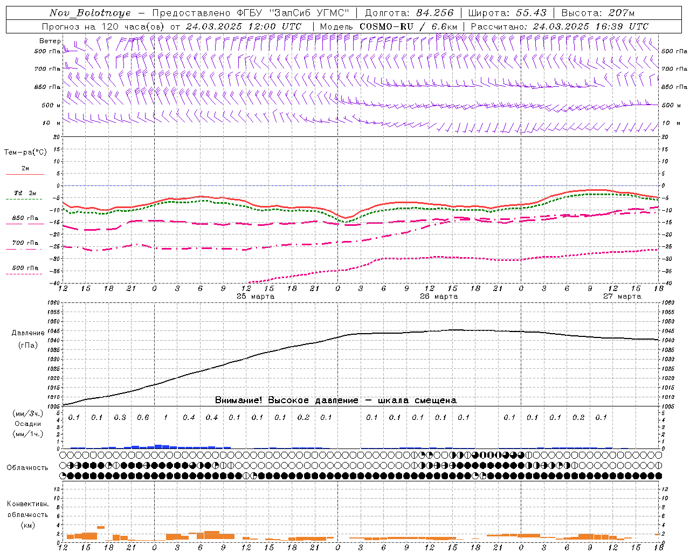
Task: Click the 26 марта date label
Action: (439, 296)
